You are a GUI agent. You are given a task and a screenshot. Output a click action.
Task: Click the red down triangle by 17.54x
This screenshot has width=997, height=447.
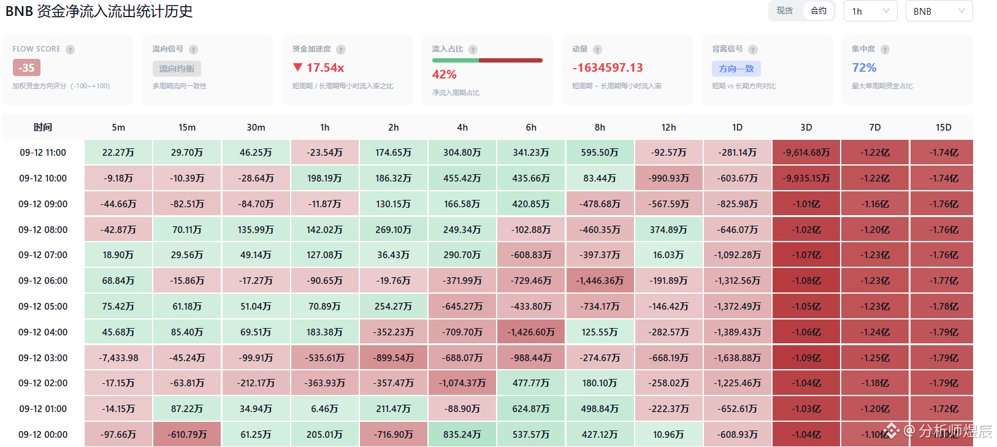pos(298,67)
